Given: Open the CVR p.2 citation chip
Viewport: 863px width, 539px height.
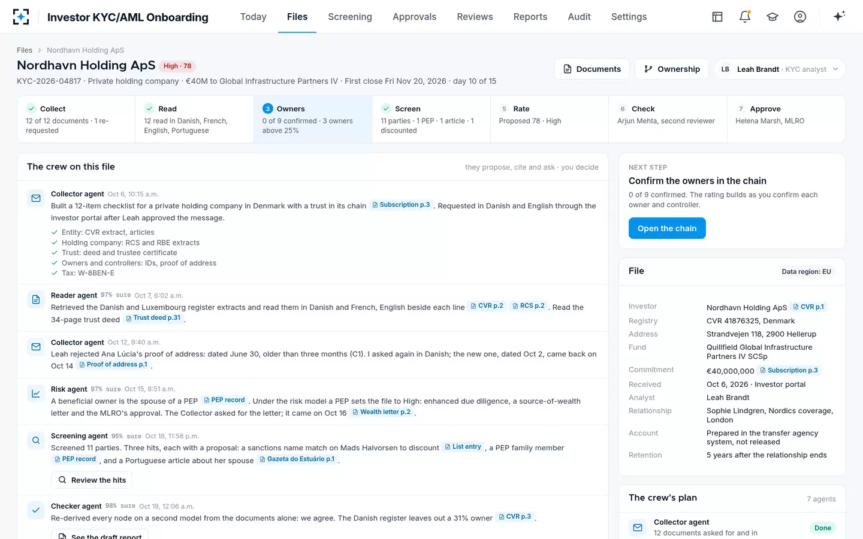Looking at the screenshot, I should 487,306.
